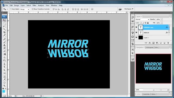This screenshot has width=174, height=98.
Task: Open the Paragraph panel icon in dock
Action: click(133, 54)
